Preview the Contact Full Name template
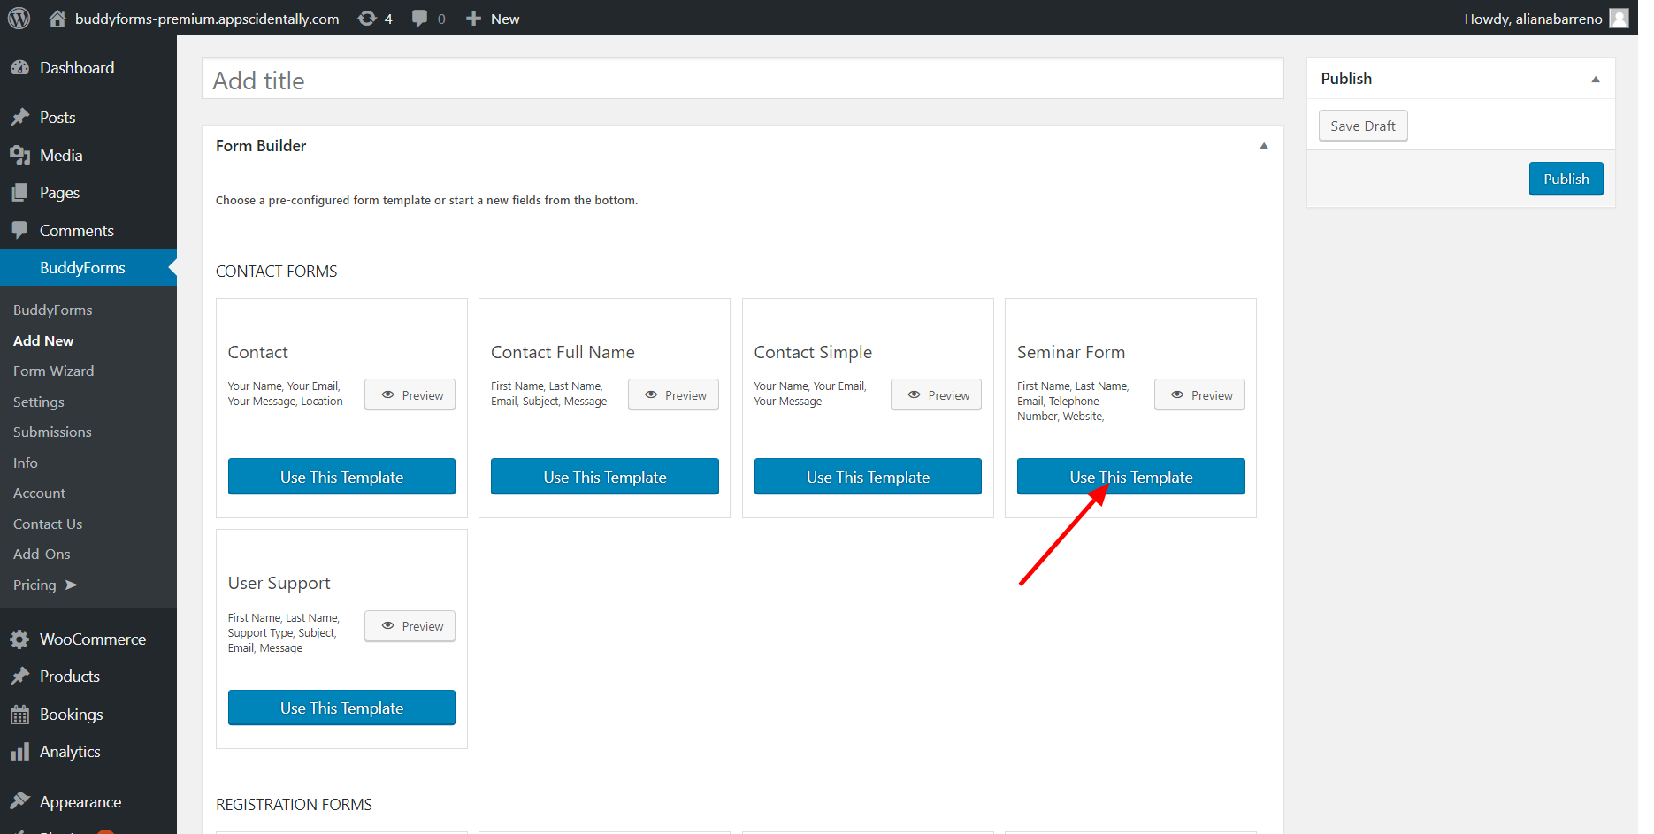 [673, 395]
